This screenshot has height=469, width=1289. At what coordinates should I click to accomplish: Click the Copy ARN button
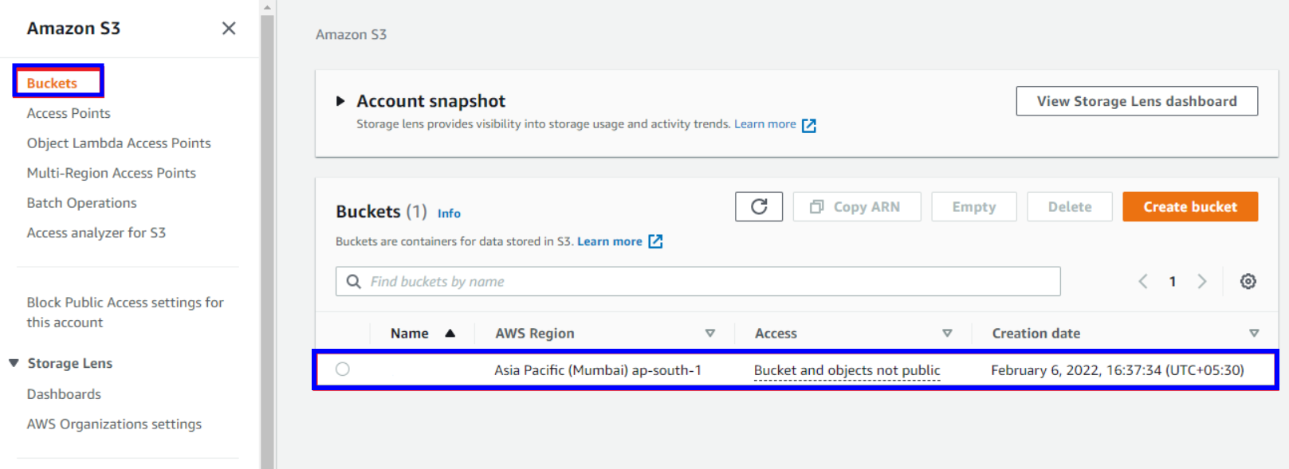coord(857,207)
